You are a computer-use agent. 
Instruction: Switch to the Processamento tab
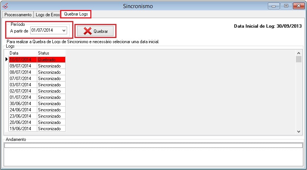[x=18, y=14]
